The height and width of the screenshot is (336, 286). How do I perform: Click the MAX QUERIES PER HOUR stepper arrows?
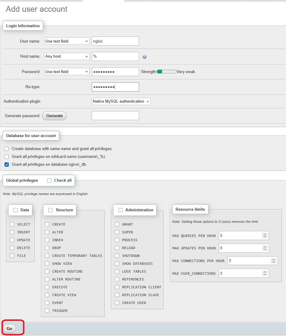pos(265,235)
